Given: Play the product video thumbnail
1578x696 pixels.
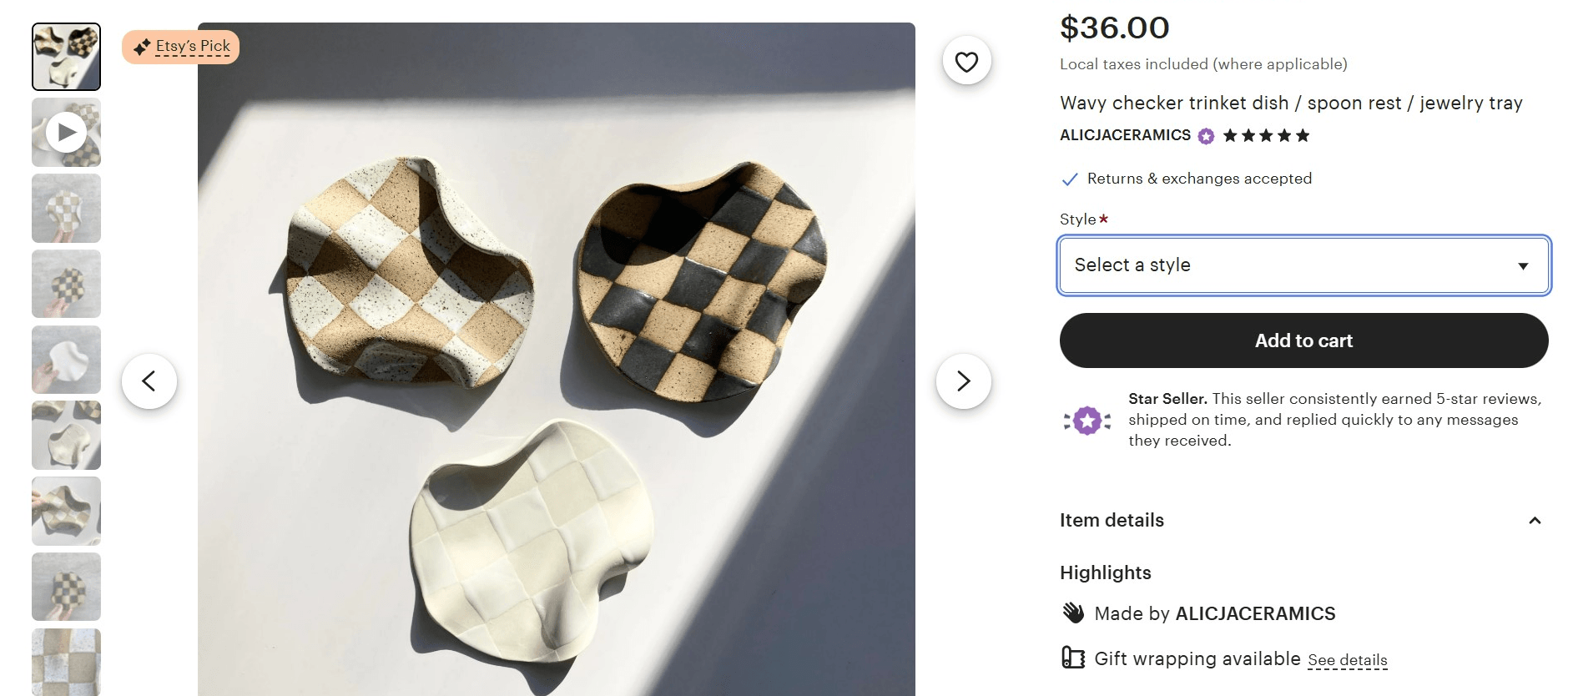Looking at the screenshot, I should [x=66, y=132].
